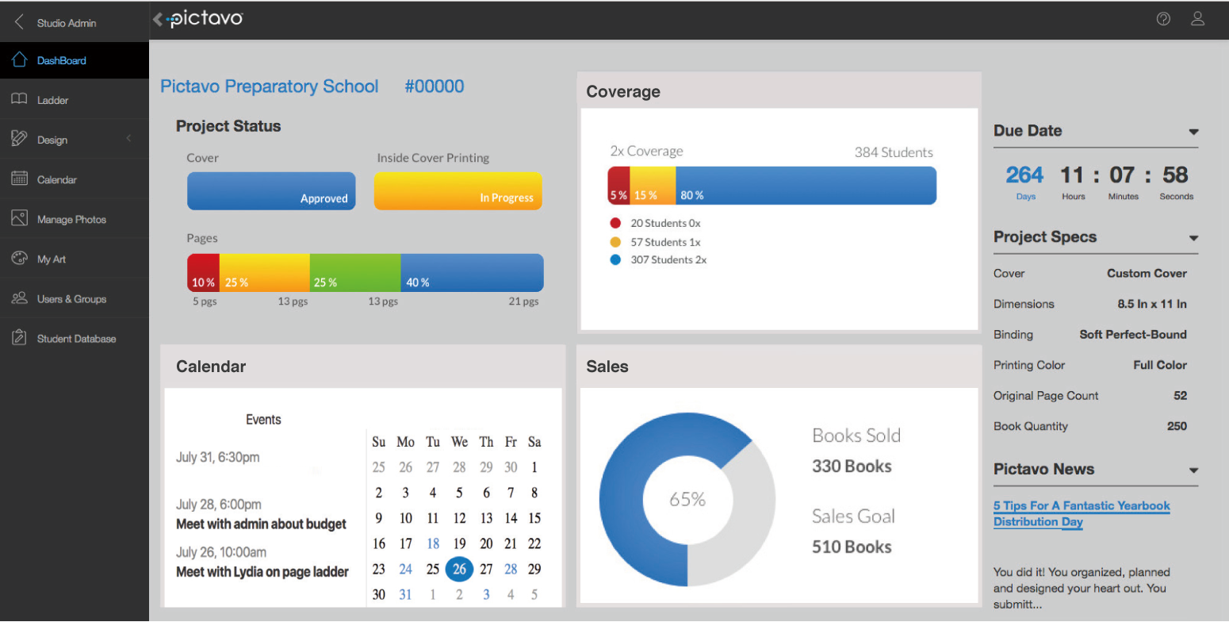Open the Ladder menu item
The height and width of the screenshot is (622, 1229).
tap(53, 100)
